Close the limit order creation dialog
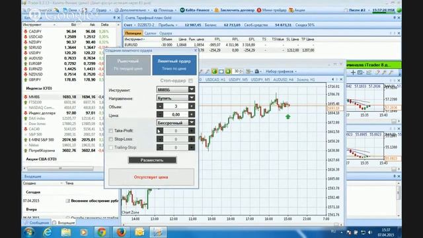Image resolution: width=423 pixels, height=238 pixels. [196, 50]
